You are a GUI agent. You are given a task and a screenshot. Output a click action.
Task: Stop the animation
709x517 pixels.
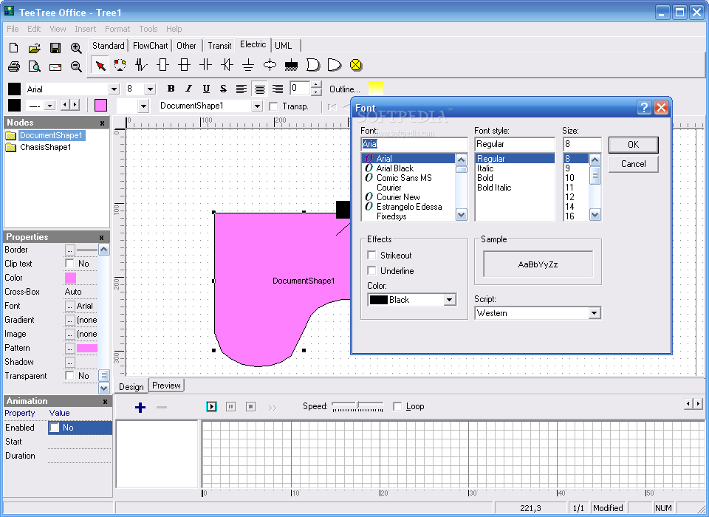pyautogui.click(x=250, y=407)
